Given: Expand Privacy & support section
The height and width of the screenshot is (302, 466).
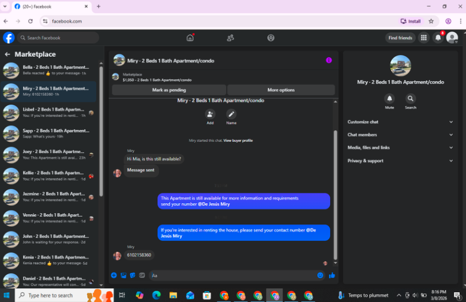Looking at the screenshot, I should [x=400, y=161].
